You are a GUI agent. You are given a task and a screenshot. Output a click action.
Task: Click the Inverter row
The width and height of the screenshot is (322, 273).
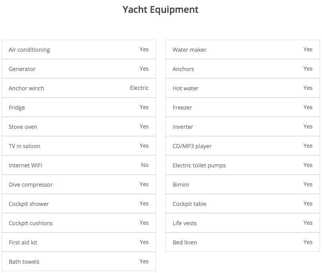[243, 127]
